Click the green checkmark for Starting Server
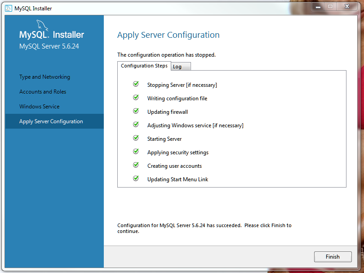The width and height of the screenshot is (364, 273). pyautogui.click(x=136, y=138)
